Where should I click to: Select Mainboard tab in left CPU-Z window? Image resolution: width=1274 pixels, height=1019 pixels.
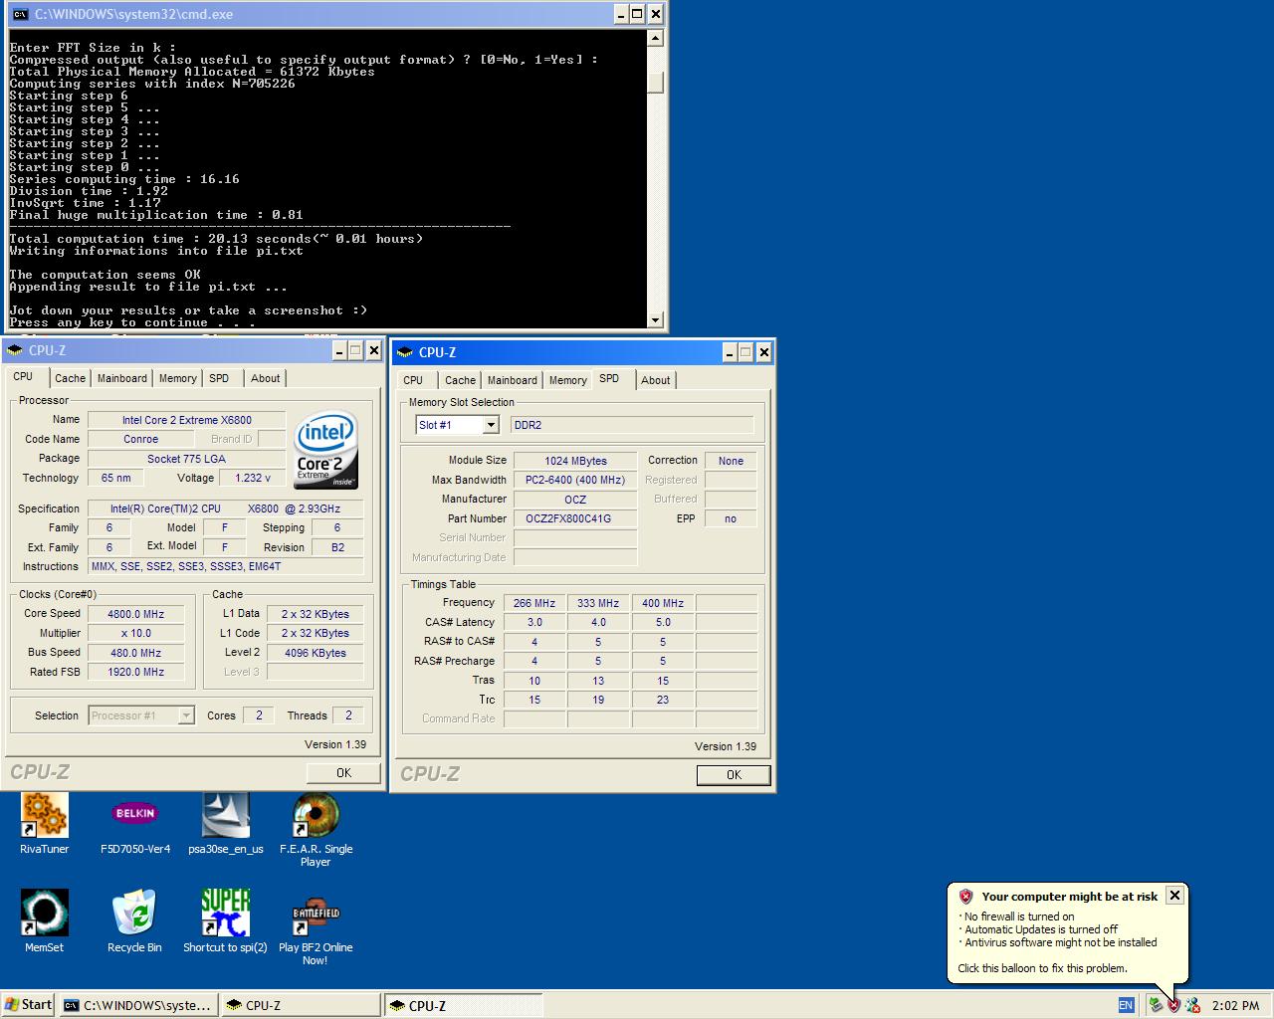click(122, 378)
